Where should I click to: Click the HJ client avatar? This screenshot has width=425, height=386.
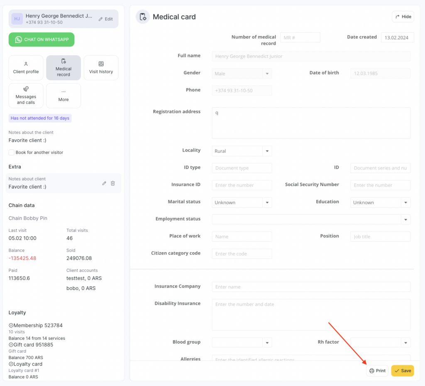click(17, 19)
